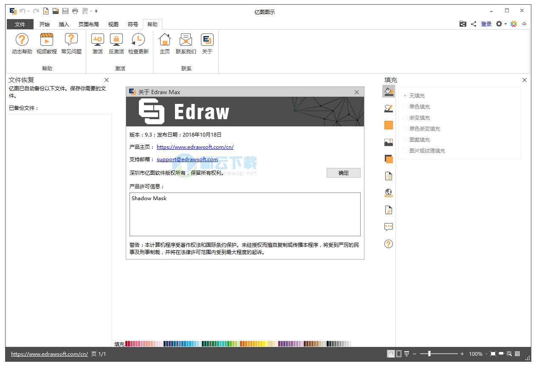
Task: Open the zoom percentage 100% dropdown
Action: pos(486,354)
